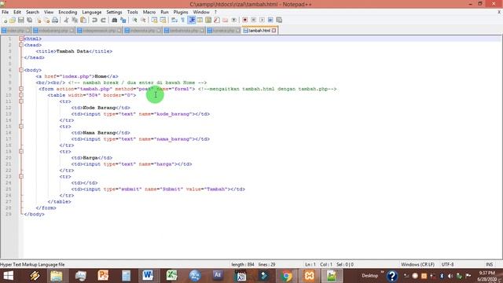
Task: Click the UTF-8 encoding status entry
Action: click(447, 265)
